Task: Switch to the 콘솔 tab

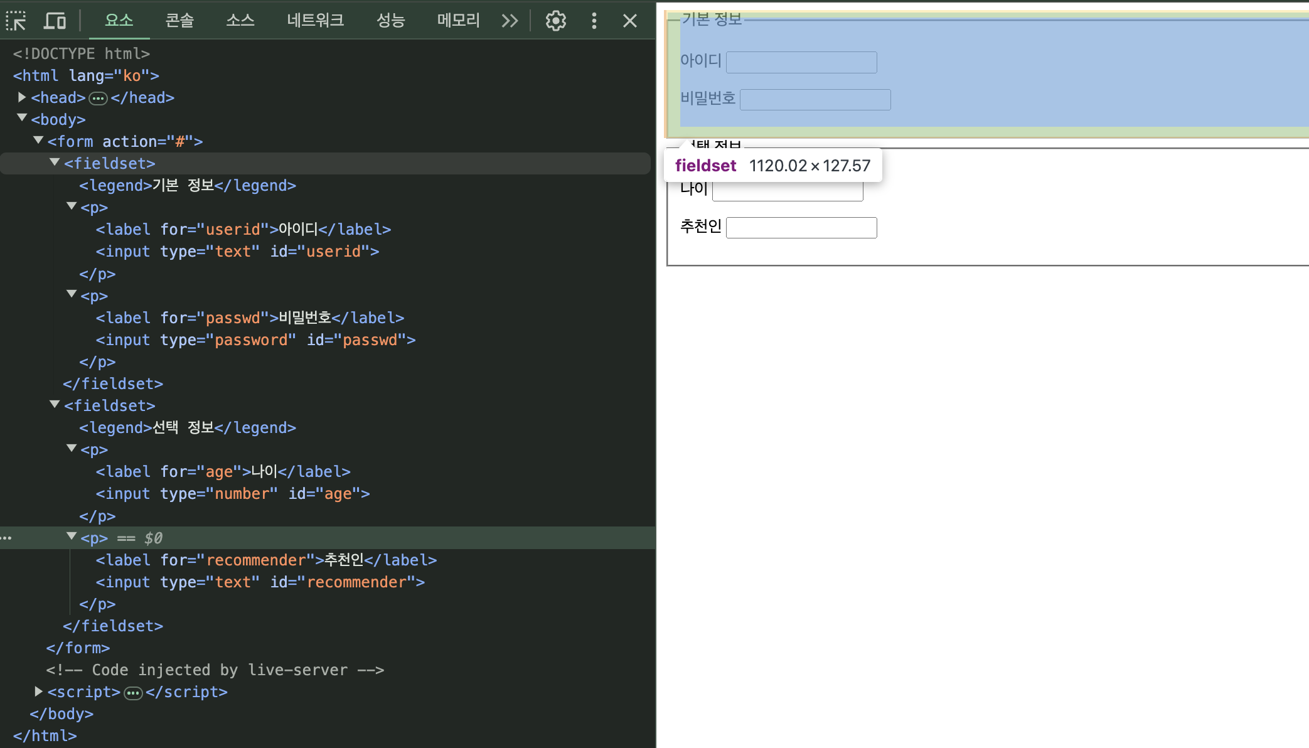Action: click(x=179, y=21)
